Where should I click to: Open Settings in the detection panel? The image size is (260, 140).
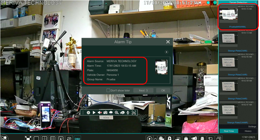pyautogui.click(x=252, y=127)
